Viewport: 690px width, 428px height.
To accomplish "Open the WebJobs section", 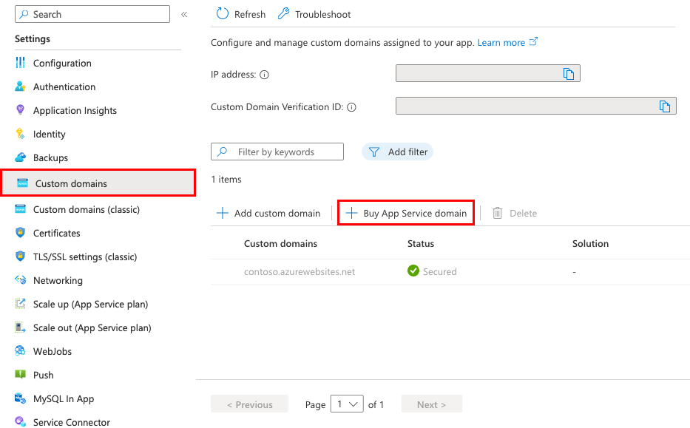I will 50,351.
